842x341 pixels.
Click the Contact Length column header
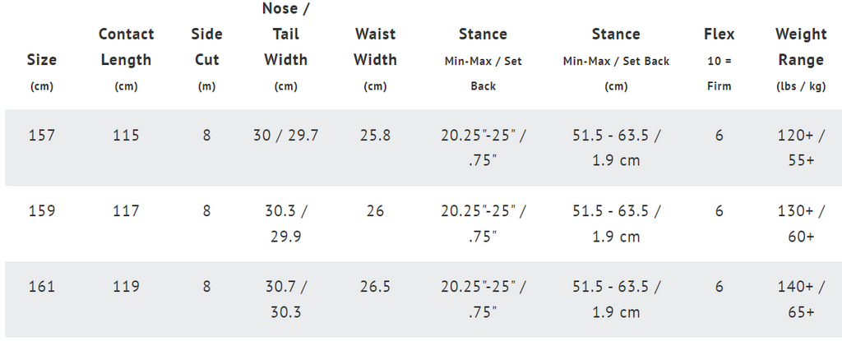pos(126,59)
